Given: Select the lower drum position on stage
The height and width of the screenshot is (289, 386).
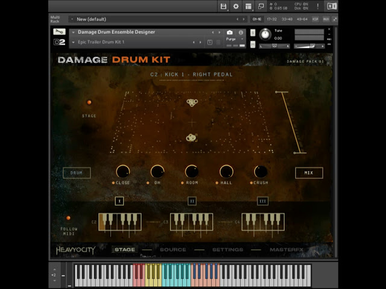Looking at the screenshot, I should pyautogui.click(x=192, y=138).
